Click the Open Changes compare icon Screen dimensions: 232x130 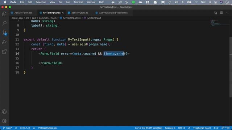[x=216, y=13]
